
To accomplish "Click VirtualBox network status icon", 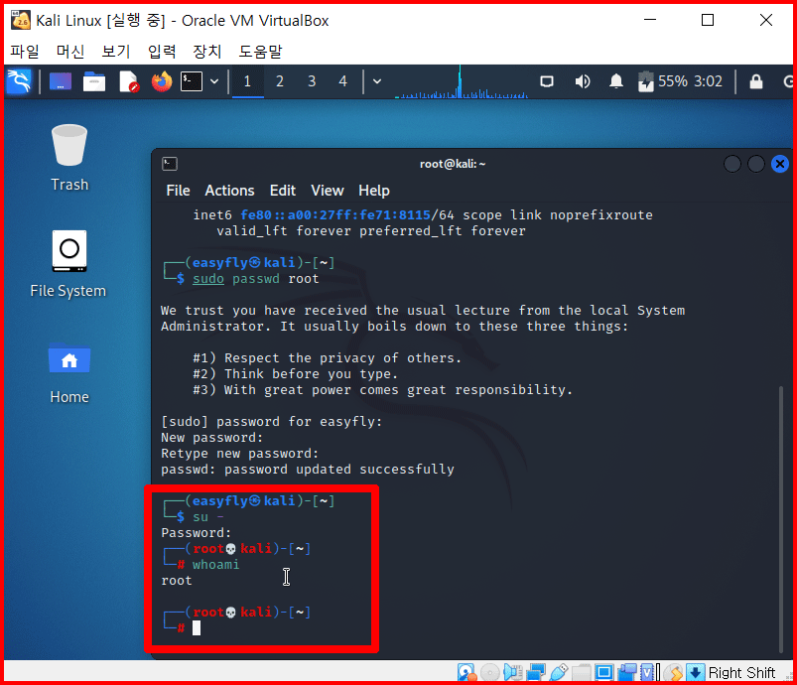I will (536, 672).
